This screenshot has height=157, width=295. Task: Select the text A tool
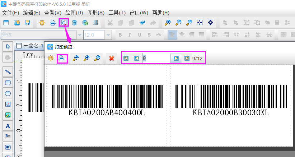click(8, 126)
